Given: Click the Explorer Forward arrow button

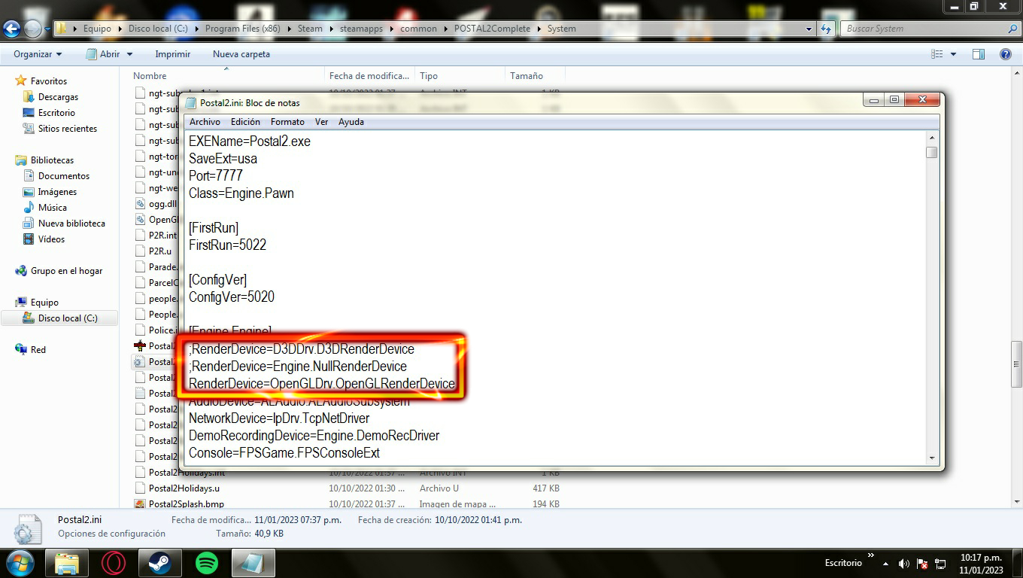Looking at the screenshot, I should [x=32, y=29].
